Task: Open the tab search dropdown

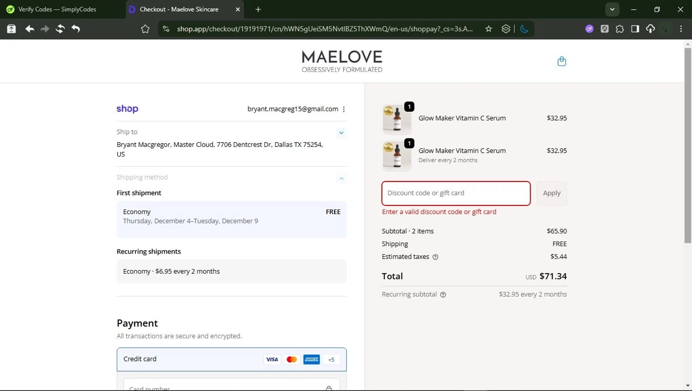Action: (x=612, y=9)
